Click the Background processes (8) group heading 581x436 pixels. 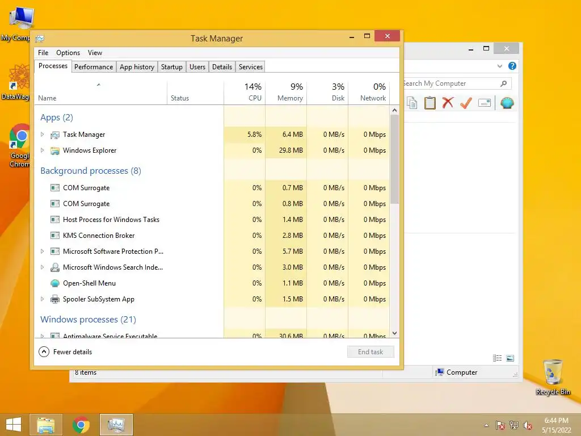(91, 170)
